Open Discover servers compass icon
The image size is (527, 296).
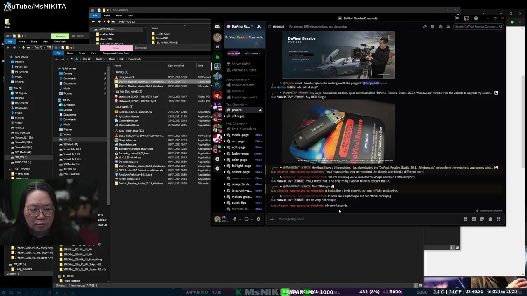pyautogui.click(x=217, y=169)
